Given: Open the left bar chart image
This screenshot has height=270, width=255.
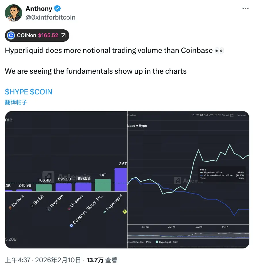Looking at the screenshot, I should point(66,180).
